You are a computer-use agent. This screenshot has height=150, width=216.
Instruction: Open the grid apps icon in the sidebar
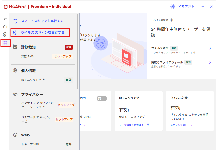click(x=5, y=43)
